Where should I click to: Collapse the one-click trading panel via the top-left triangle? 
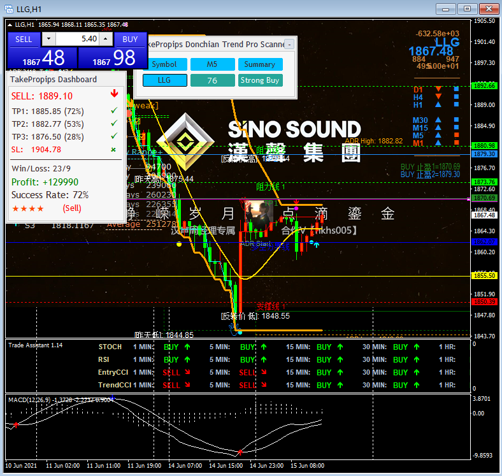(x=10, y=25)
